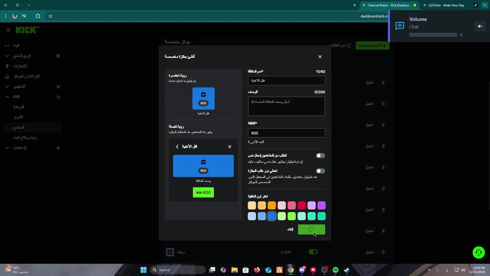Choose the pale lavender background swatch
The height and width of the screenshot is (276, 490).
tap(312, 205)
